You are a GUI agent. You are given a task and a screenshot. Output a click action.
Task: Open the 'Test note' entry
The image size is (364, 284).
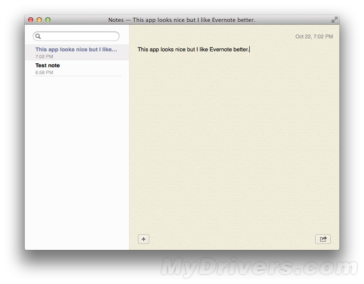(77, 69)
